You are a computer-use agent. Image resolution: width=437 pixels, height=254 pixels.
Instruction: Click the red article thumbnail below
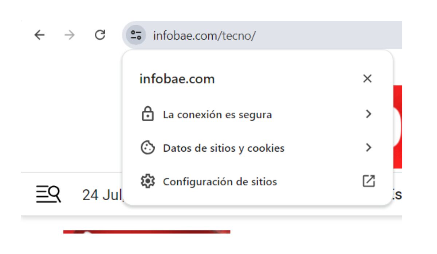pyautogui.click(x=147, y=232)
